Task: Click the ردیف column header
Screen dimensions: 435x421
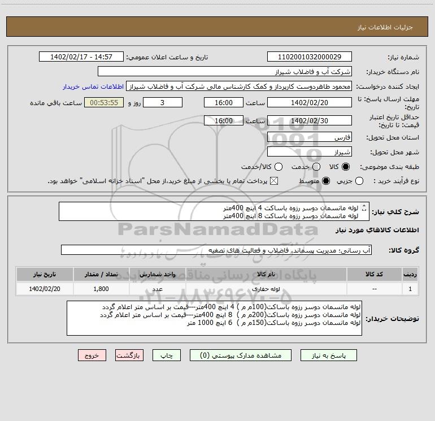Action: (x=410, y=275)
